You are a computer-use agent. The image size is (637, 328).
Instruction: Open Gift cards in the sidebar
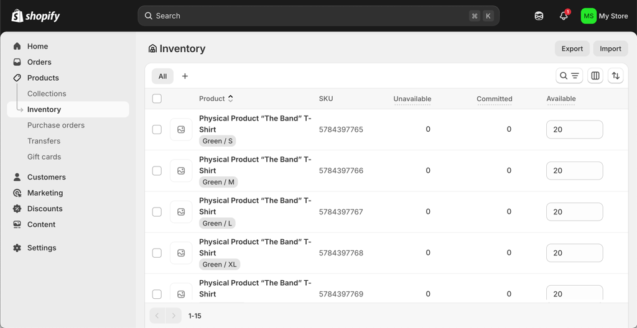click(x=44, y=157)
